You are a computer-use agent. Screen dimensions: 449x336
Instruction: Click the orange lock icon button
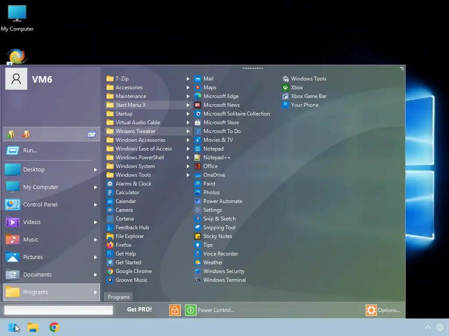[x=175, y=310]
